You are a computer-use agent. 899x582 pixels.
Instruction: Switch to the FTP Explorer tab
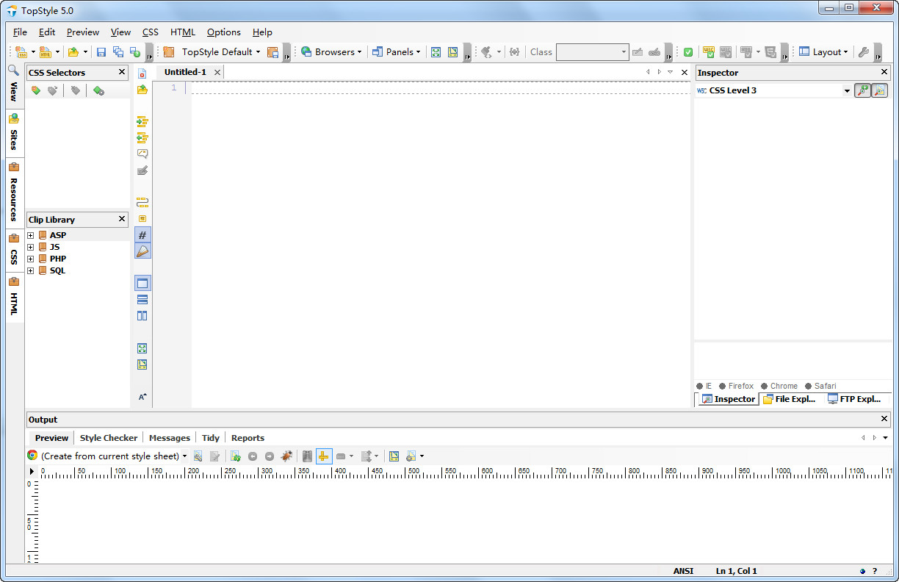tap(855, 399)
